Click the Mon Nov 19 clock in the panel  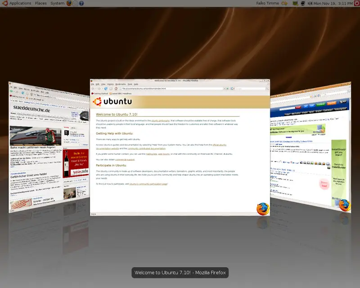333,3
